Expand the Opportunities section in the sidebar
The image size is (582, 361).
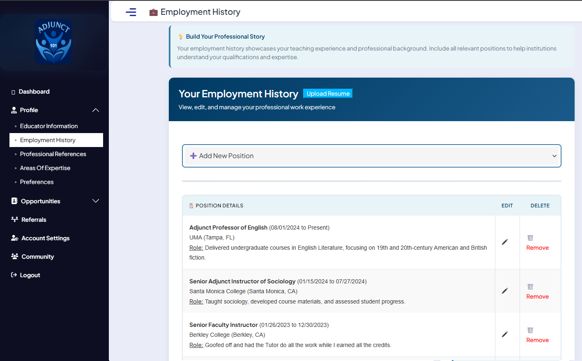coord(95,201)
